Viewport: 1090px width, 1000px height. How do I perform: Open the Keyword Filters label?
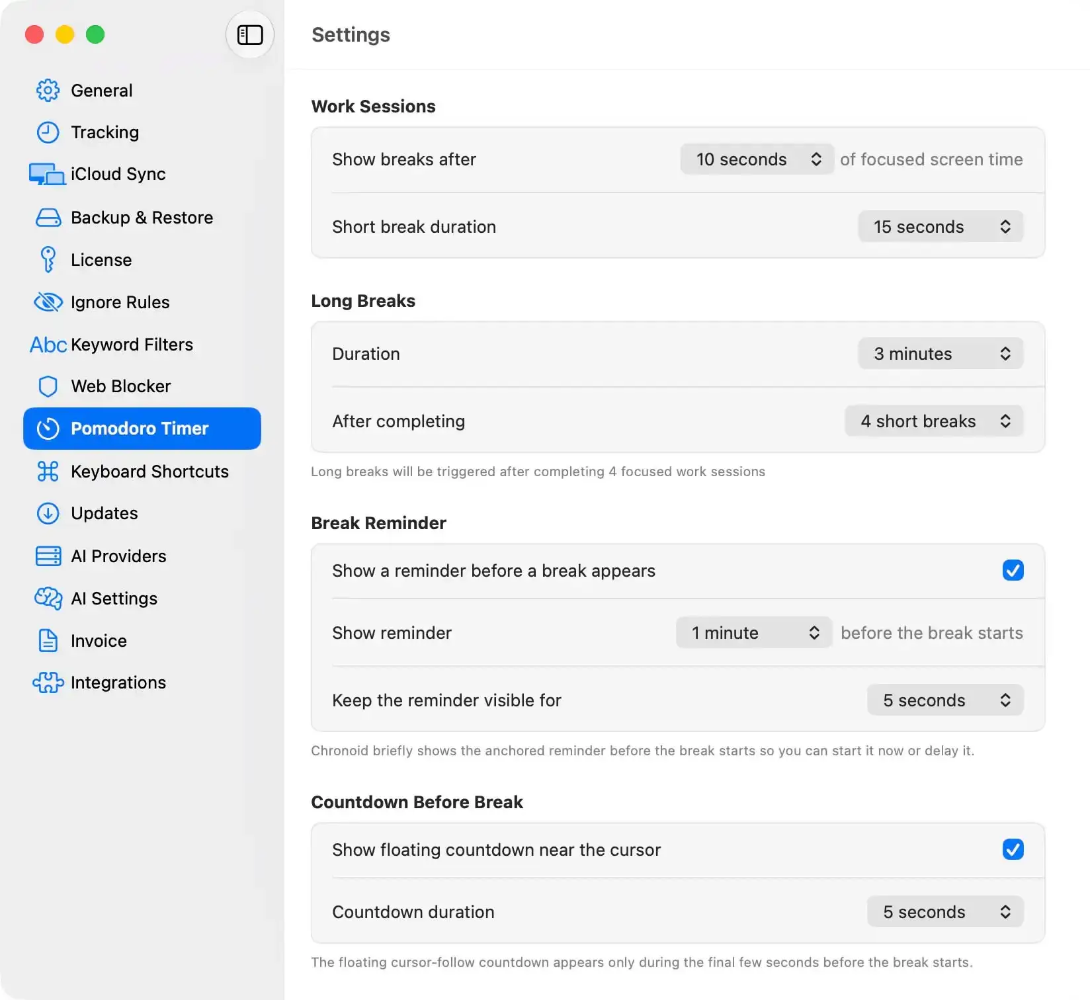tap(132, 345)
